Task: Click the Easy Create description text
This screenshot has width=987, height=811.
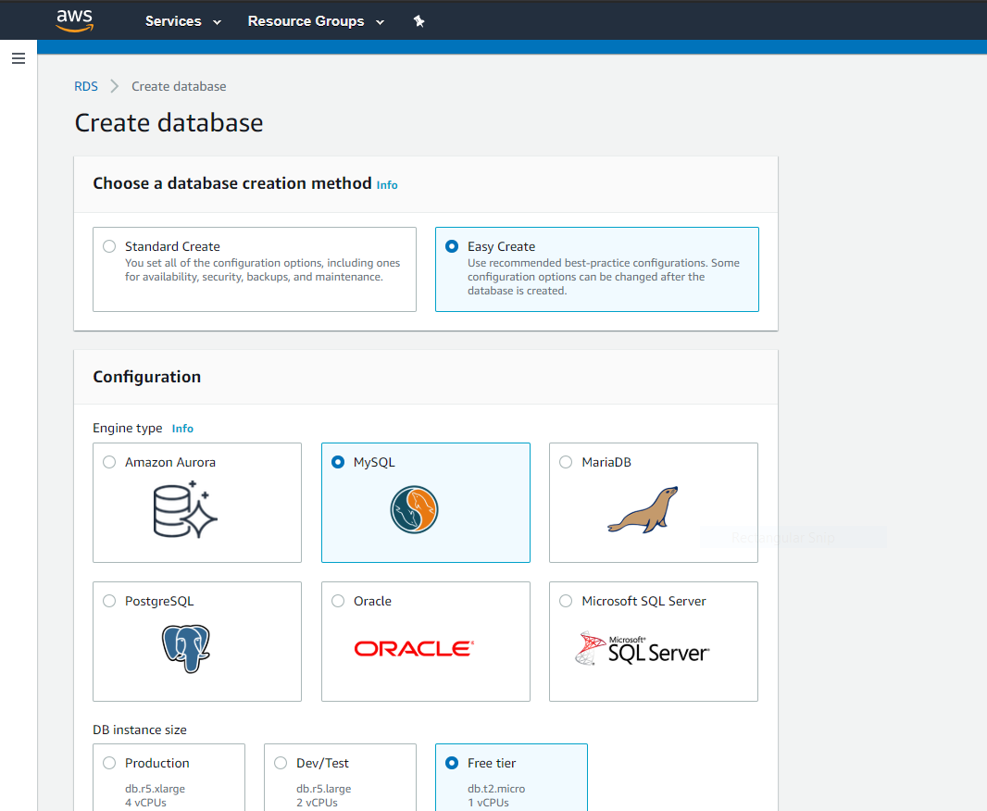Action: [x=604, y=277]
